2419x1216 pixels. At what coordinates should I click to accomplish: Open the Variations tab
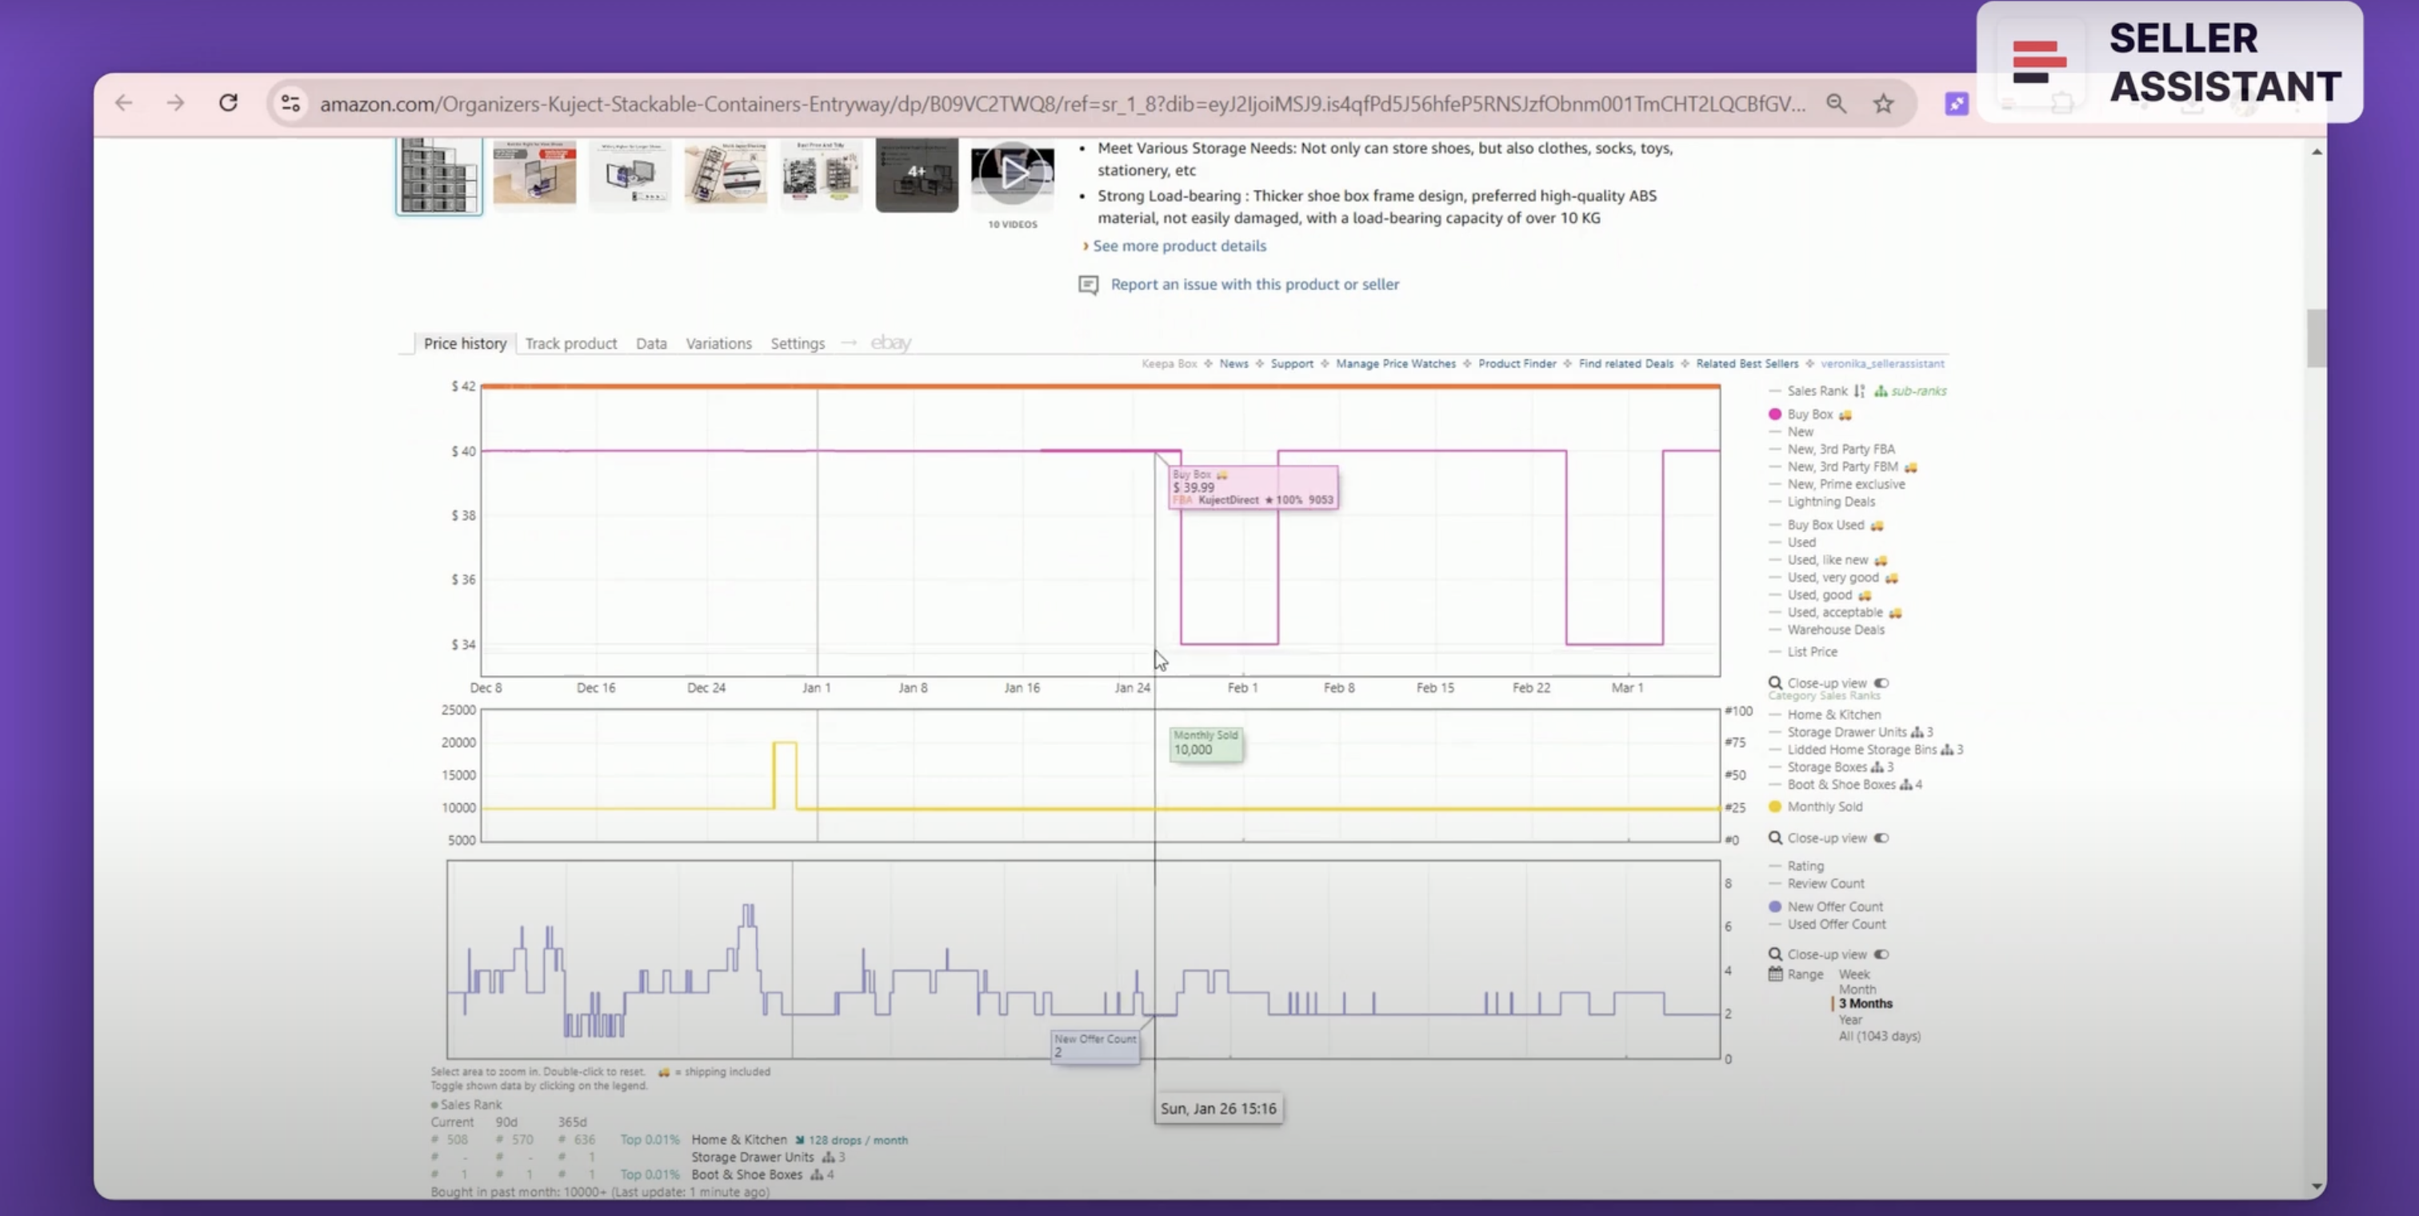pos(718,344)
